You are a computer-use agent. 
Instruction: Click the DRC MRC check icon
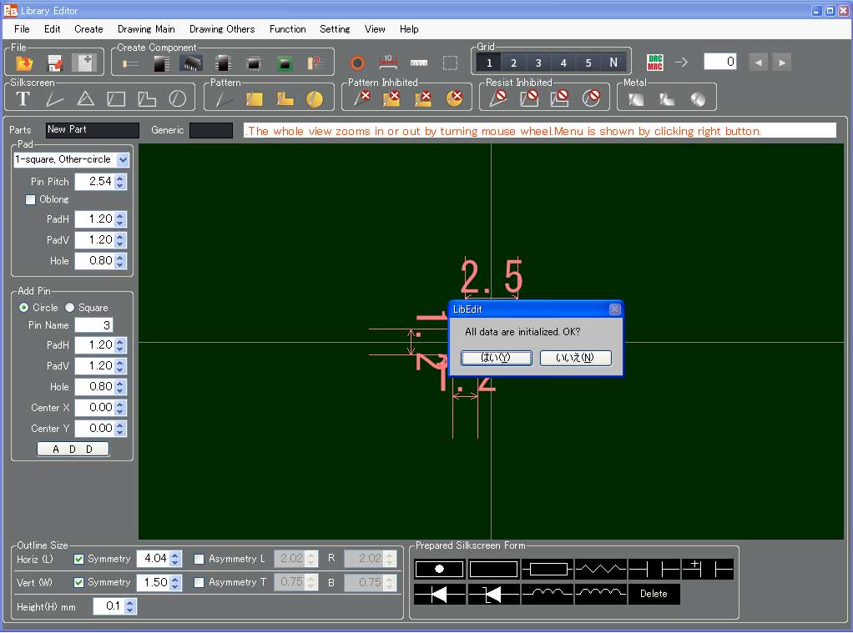tap(655, 63)
